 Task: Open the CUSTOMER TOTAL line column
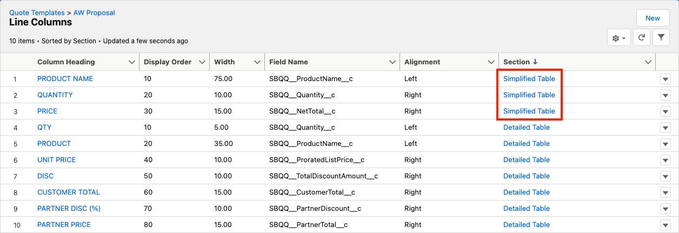pyautogui.click(x=69, y=192)
